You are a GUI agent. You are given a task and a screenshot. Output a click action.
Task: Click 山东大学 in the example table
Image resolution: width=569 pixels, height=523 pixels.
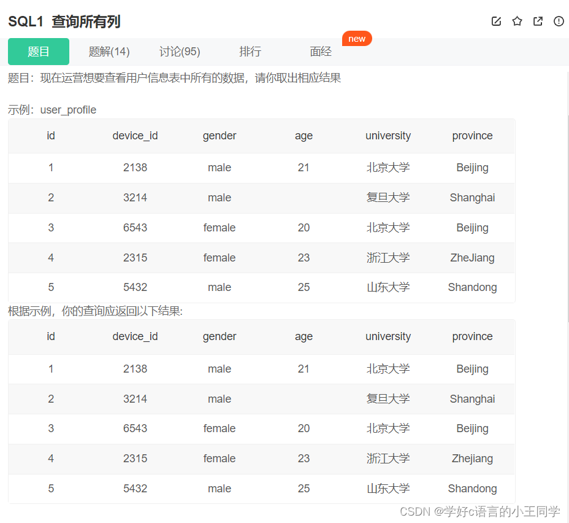pyautogui.click(x=388, y=287)
